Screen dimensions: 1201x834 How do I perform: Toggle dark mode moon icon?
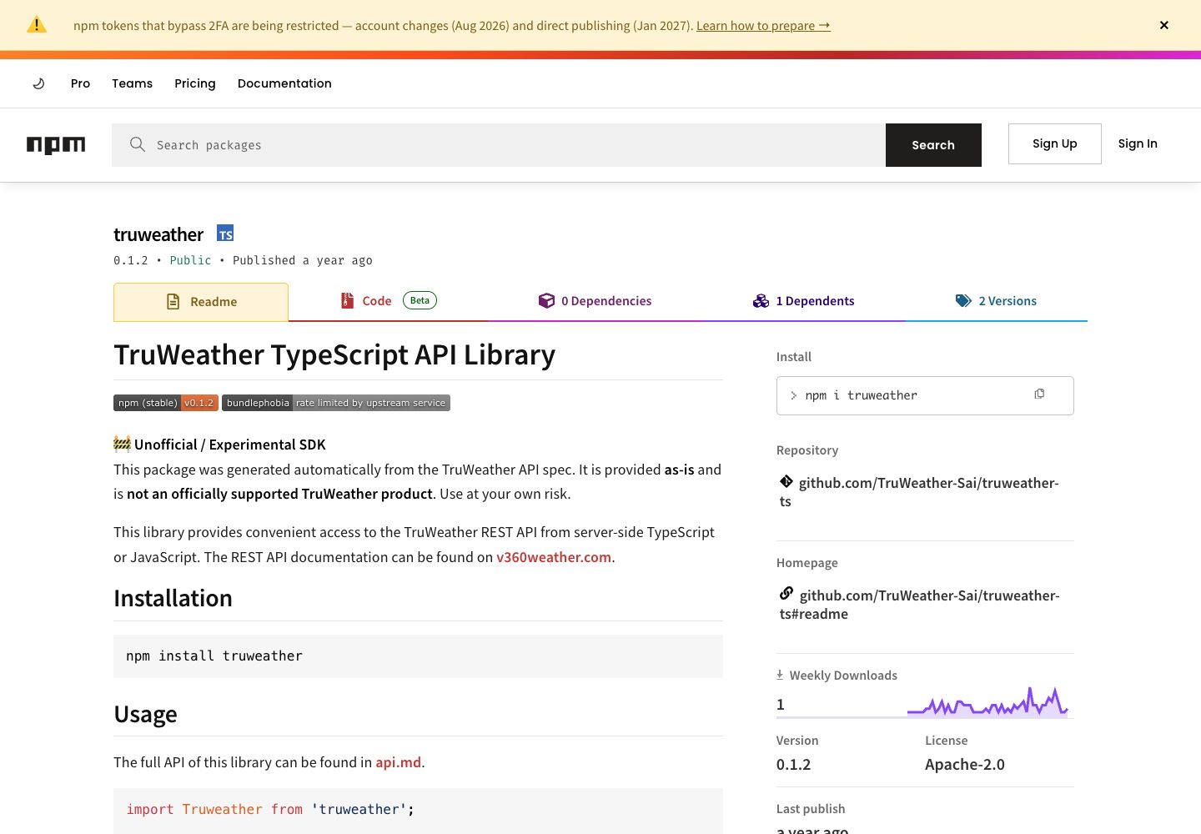(x=38, y=83)
